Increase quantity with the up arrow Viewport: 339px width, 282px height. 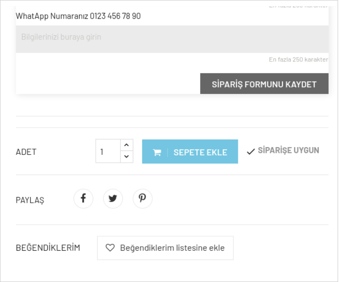tap(126, 145)
